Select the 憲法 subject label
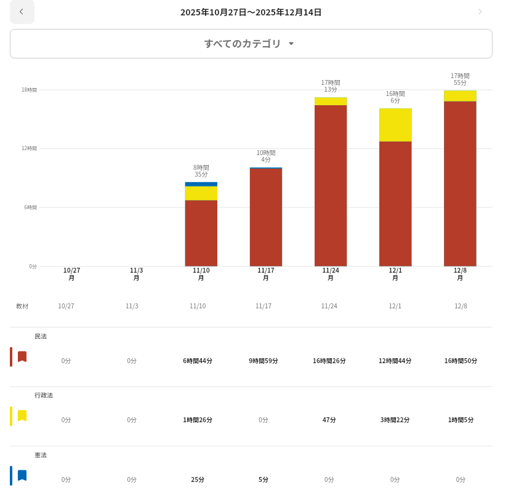The height and width of the screenshot is (493, 511). [41, 455]
